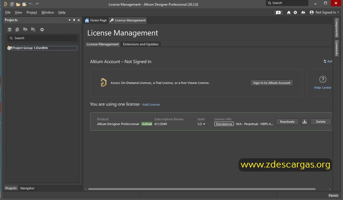Open any existing document folder icon
The image size is (343, 200).
pyautogui.click(x=18, y=4)
